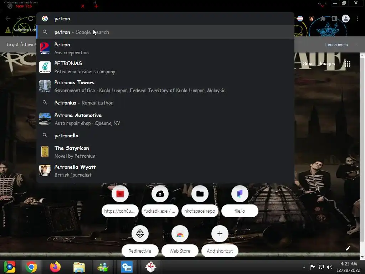
Task: Select the Petronas Towers suggestion
Action: 165,86
